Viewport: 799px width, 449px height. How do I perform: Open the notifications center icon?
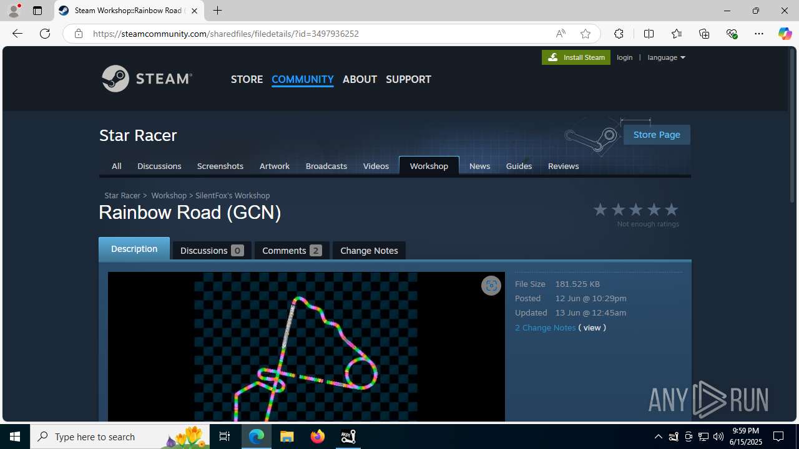click(778, 437)
